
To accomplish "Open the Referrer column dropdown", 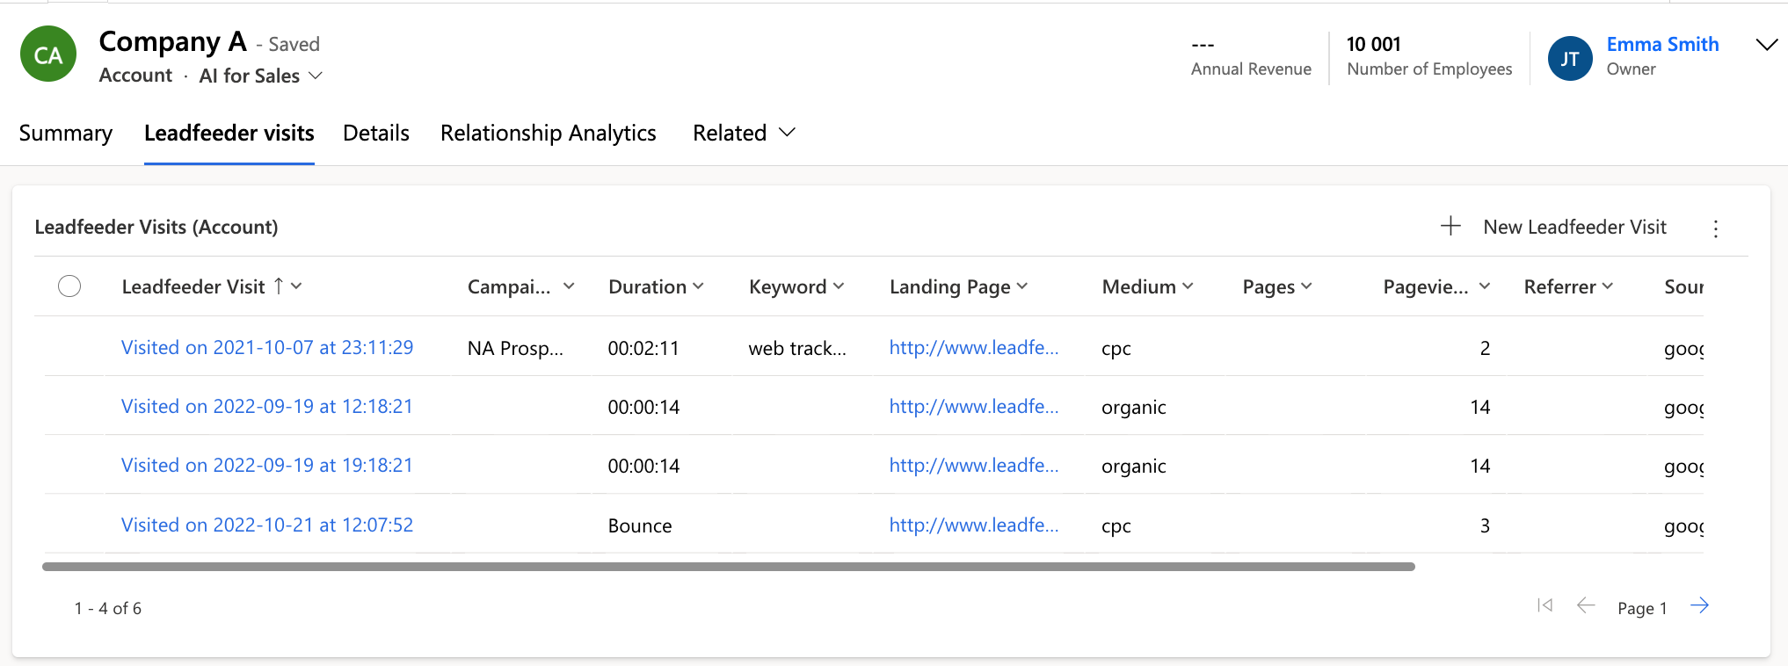I will tap(1608, 286).
